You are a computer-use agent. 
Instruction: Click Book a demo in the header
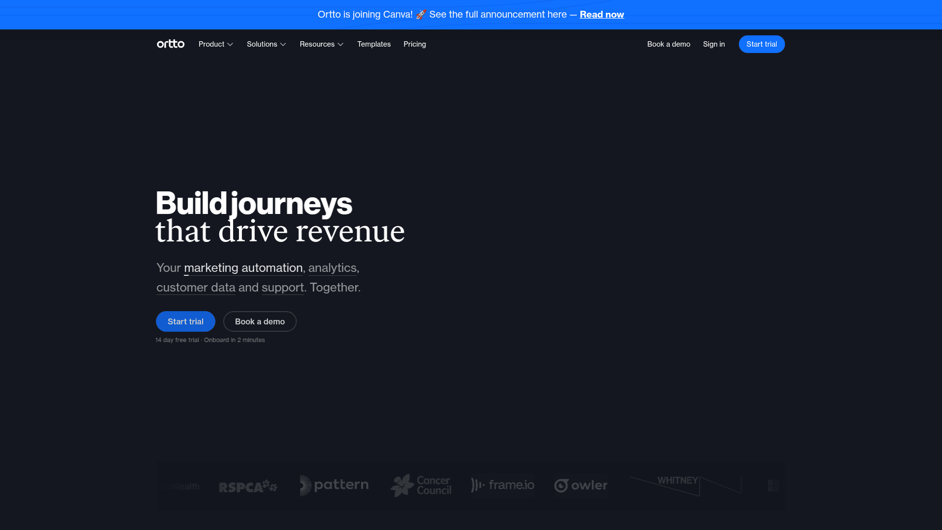(x=669, y=44)
